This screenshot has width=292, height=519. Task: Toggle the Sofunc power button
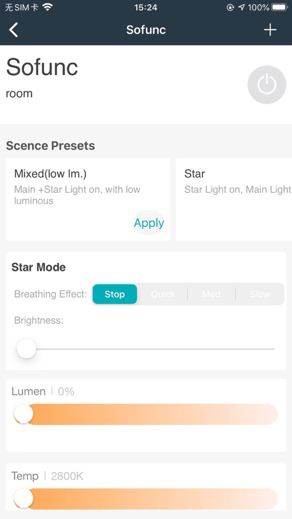coord(267,85)
